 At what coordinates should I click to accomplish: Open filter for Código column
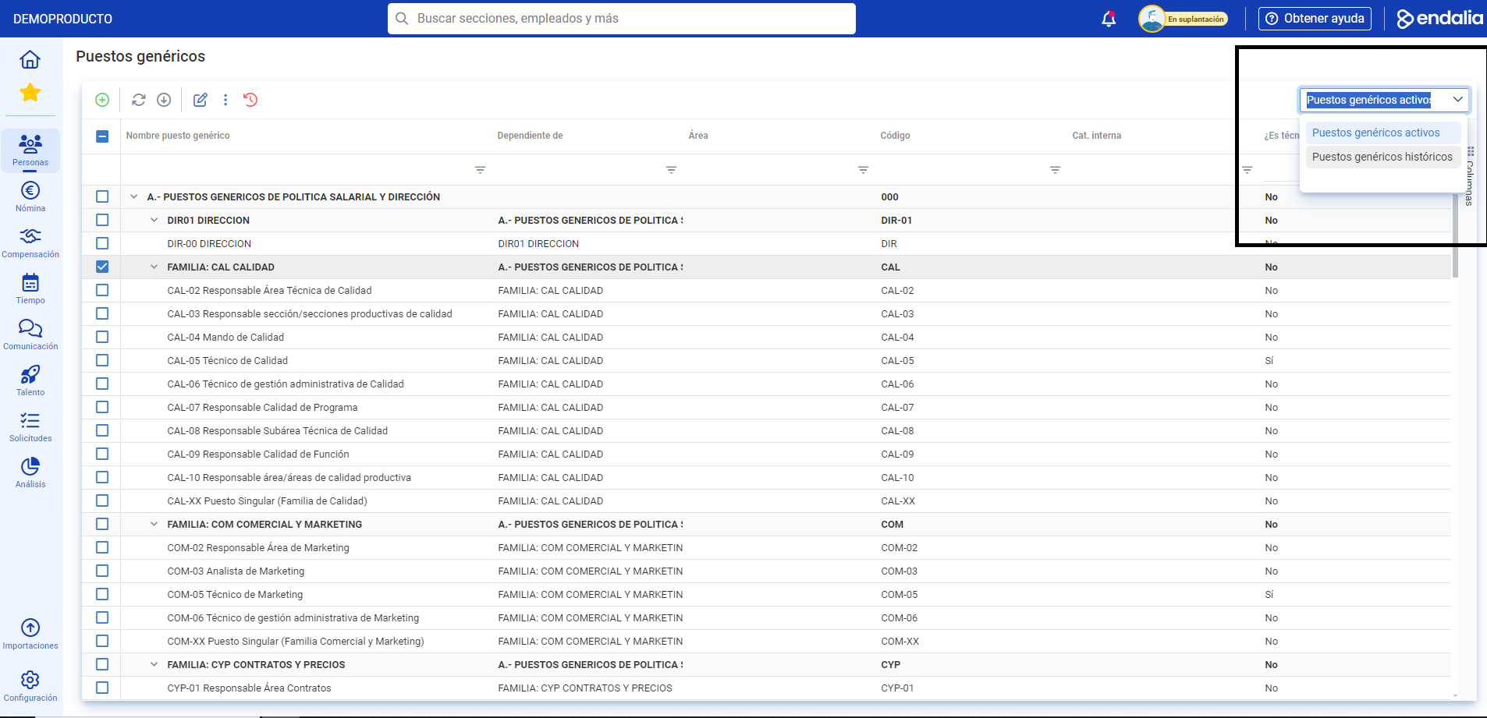coord(1055,170)
